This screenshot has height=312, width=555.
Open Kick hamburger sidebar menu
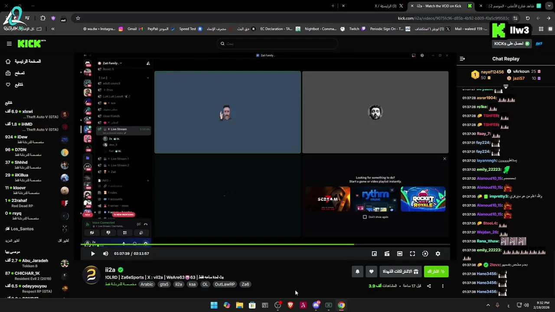(9, 44)
